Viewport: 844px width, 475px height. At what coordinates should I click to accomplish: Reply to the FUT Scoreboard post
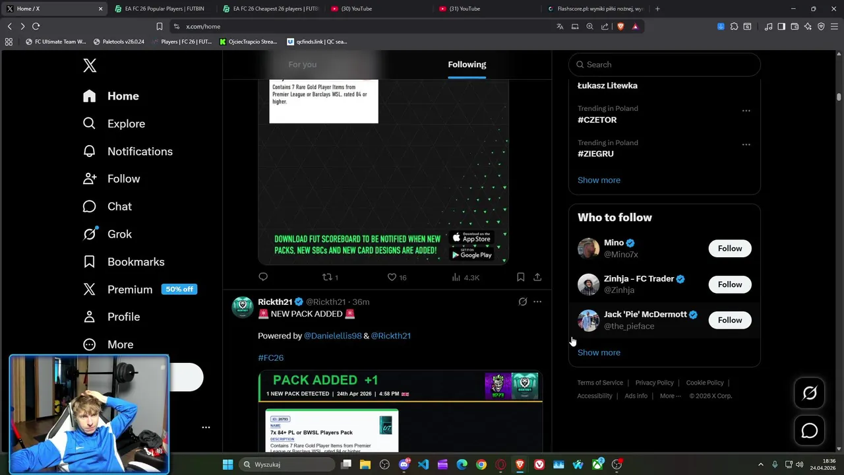pos(263,277)
